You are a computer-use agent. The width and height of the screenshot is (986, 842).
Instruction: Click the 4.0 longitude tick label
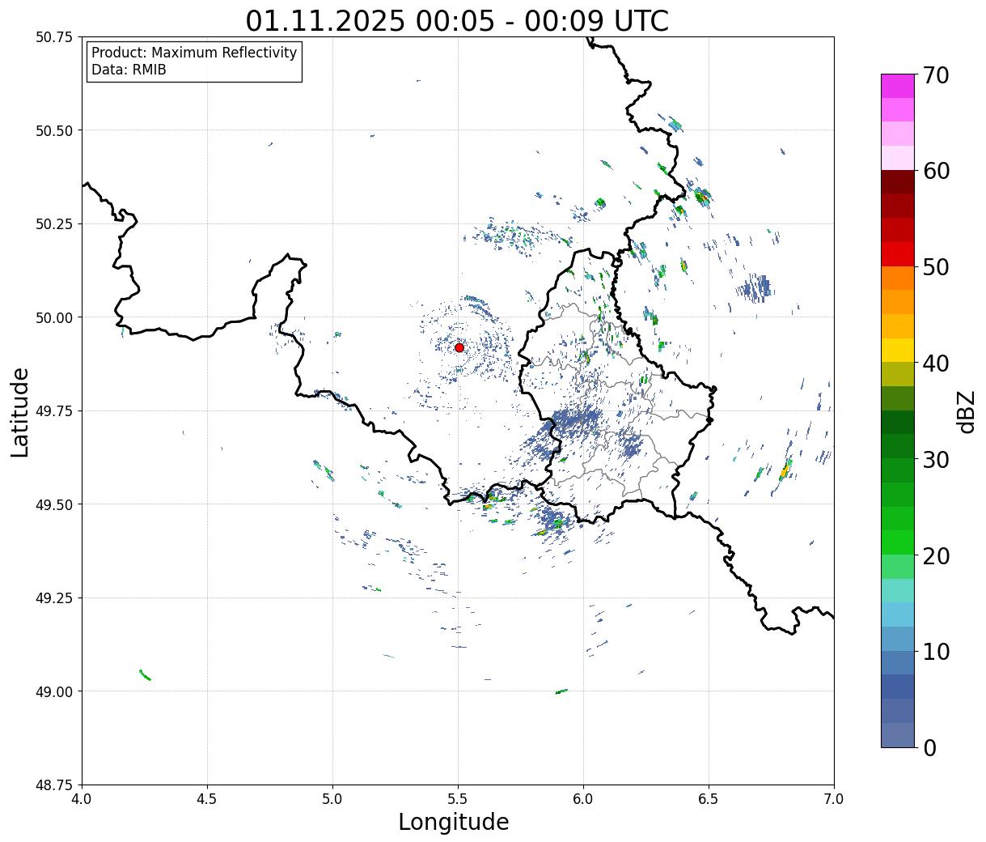[x=82, y=799]
